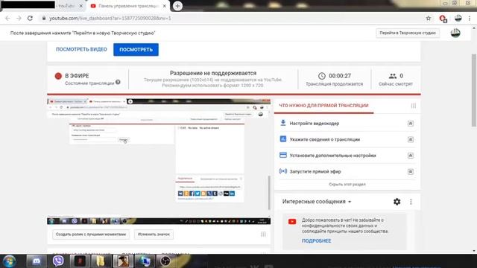
Task: Click the address bar URL field
Action: (x=231, y=18)
